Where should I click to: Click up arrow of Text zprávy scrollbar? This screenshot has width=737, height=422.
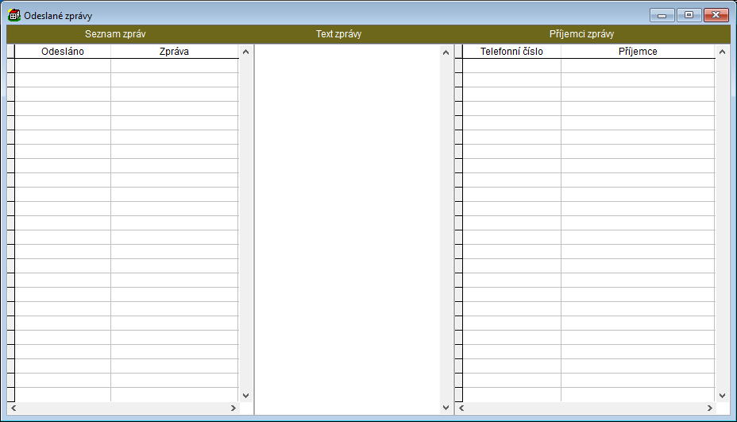[x=446, y=52]
